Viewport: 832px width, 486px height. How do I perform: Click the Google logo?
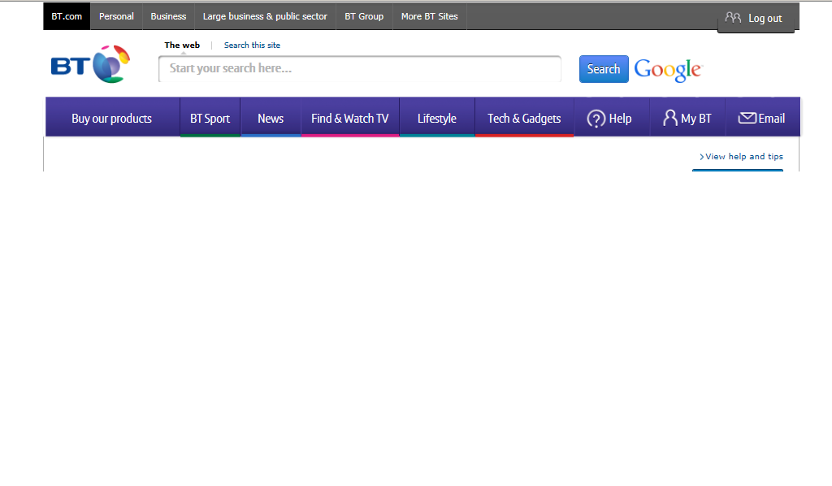(668, 70)
